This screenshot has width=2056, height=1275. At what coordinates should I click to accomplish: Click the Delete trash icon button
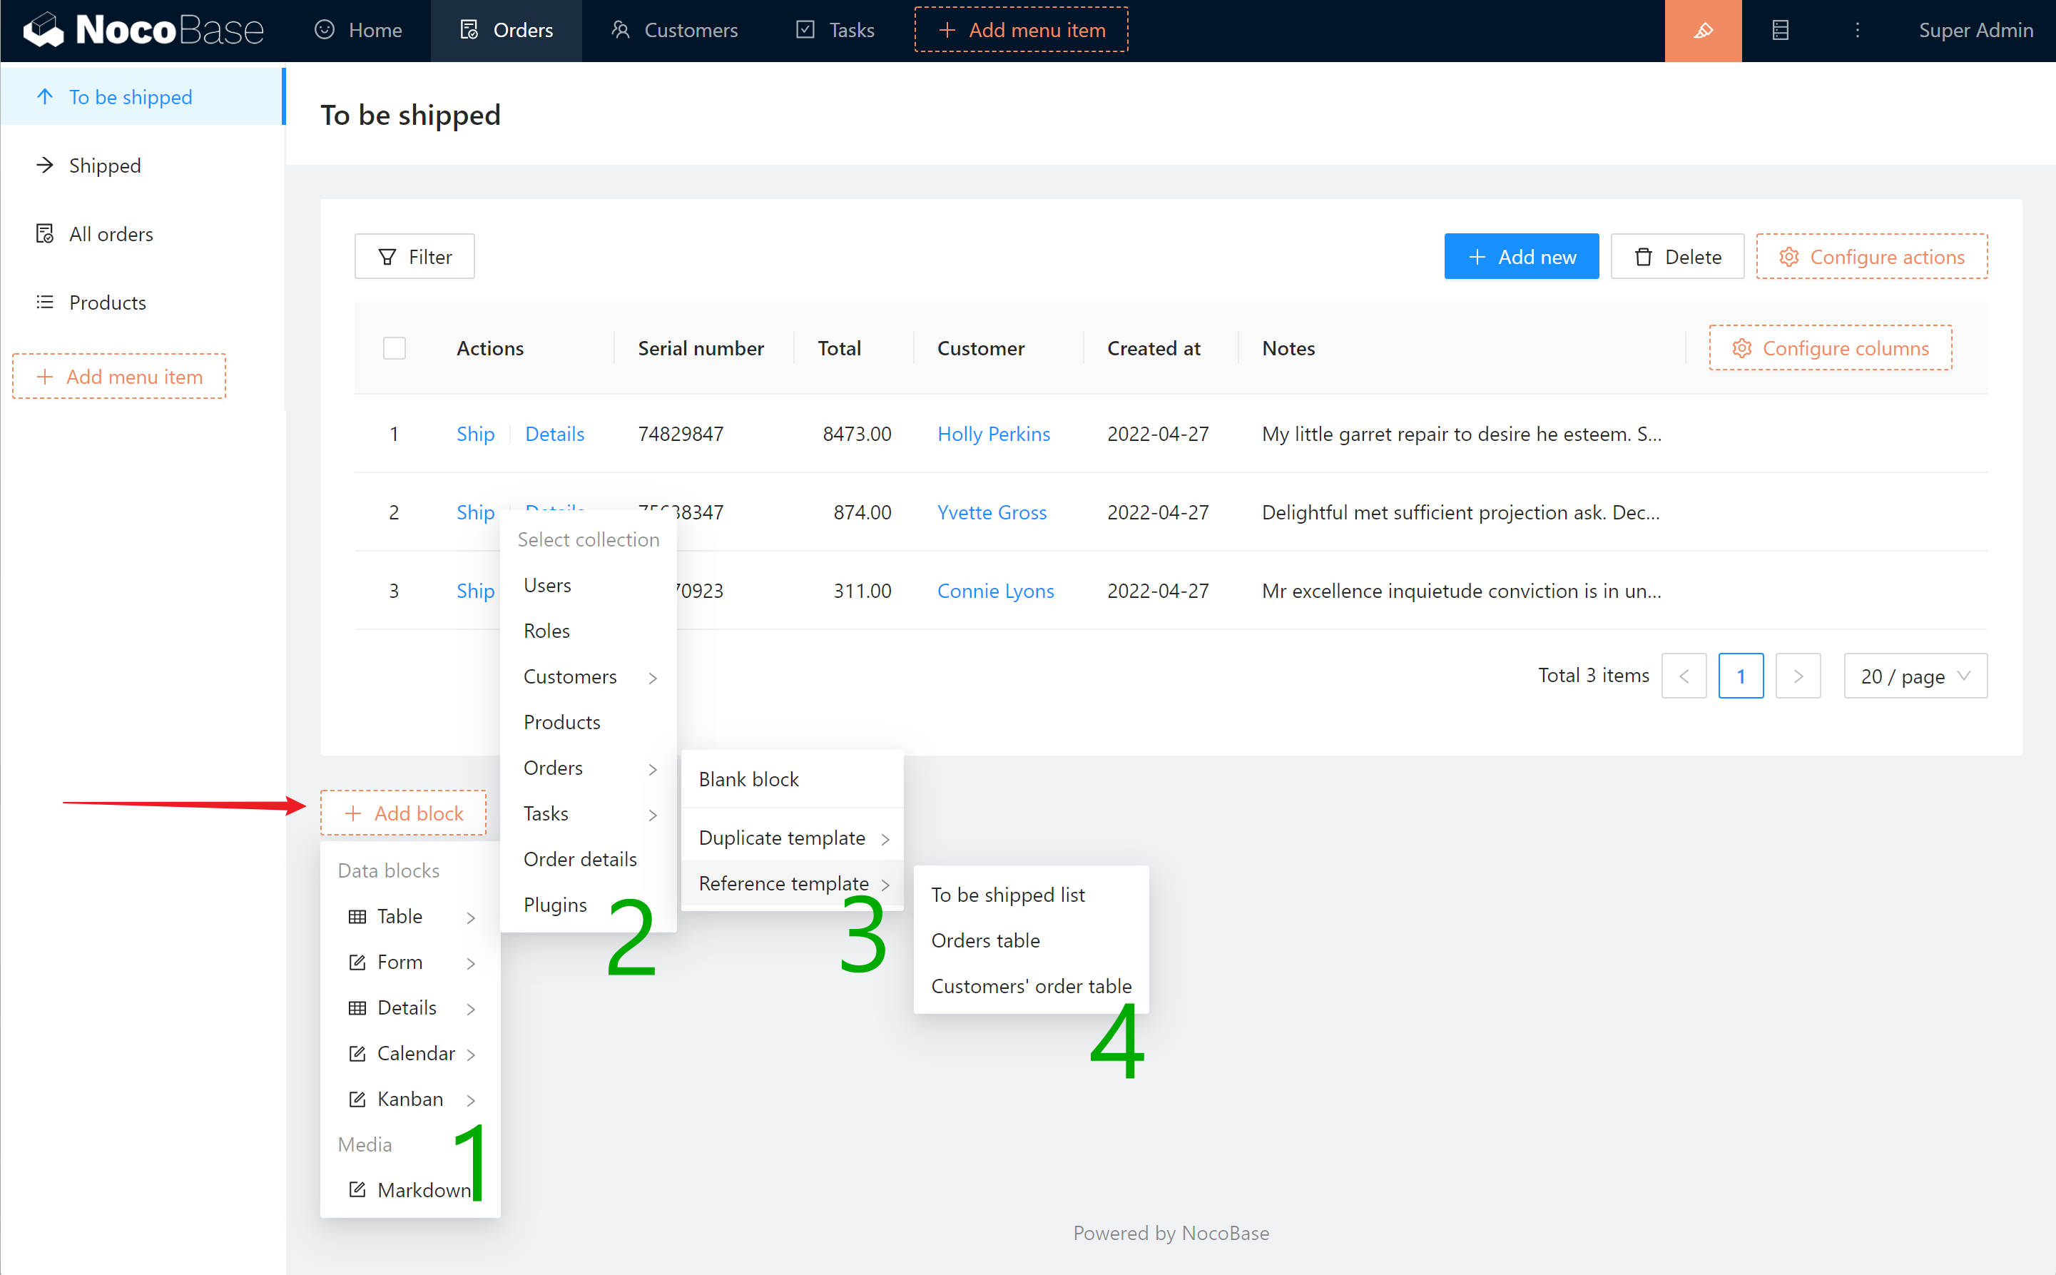(x=1676, y=256)
